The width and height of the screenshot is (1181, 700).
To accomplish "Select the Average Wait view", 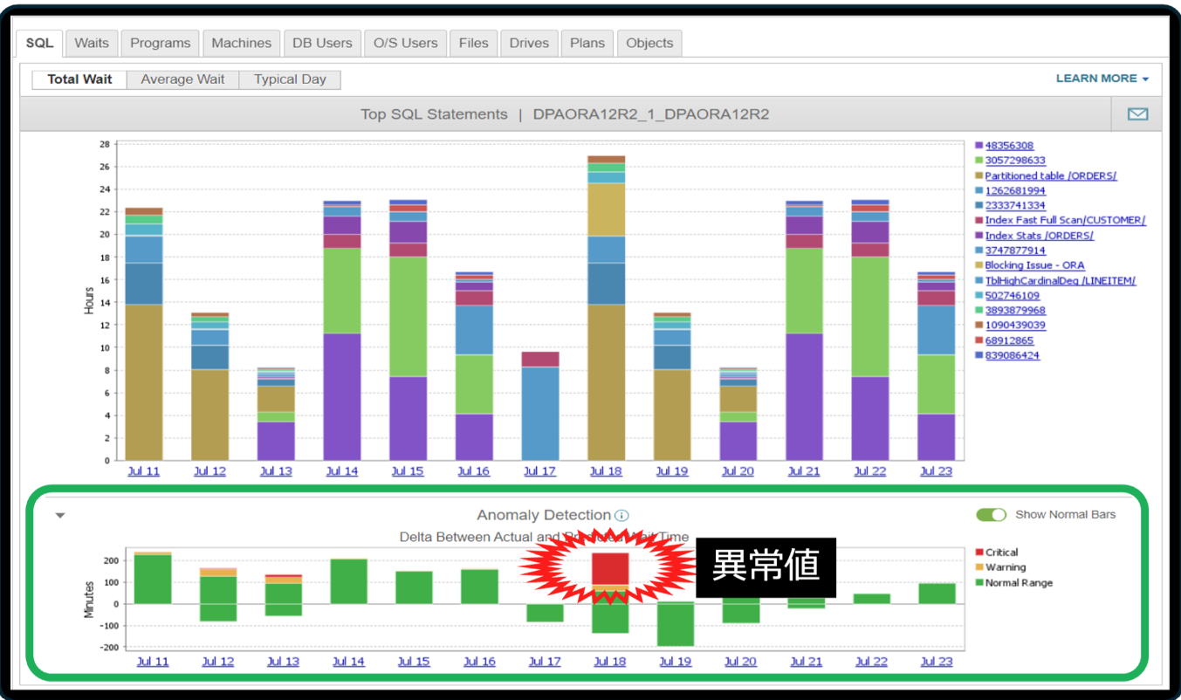I will click(x=182, y=79).
